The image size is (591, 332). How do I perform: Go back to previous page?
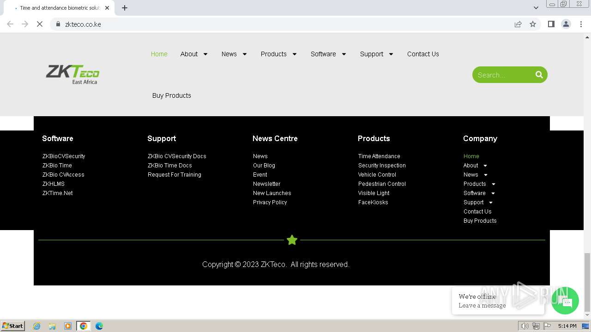pyautogui.click(x=10, y=24)
